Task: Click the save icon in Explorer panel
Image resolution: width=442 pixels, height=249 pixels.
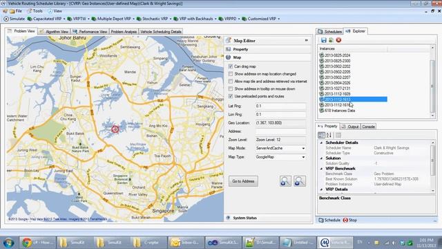Action: pos(324,40)
